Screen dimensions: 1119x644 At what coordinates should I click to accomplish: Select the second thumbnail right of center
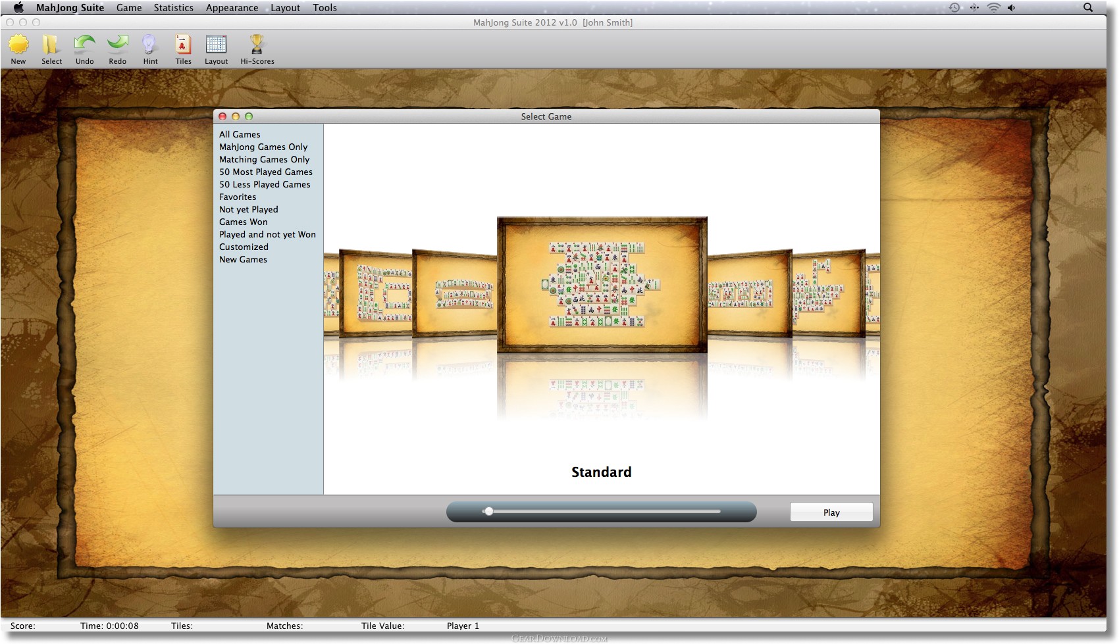click(829, 293)
